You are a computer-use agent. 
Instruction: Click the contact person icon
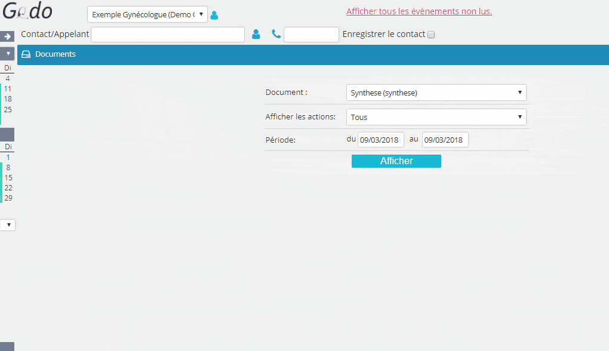[x=256, y=34]
